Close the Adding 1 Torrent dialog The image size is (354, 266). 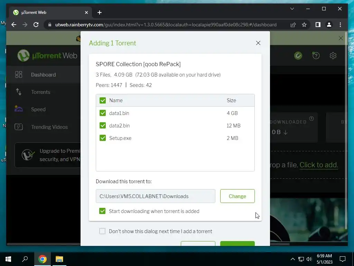(258, 43)
